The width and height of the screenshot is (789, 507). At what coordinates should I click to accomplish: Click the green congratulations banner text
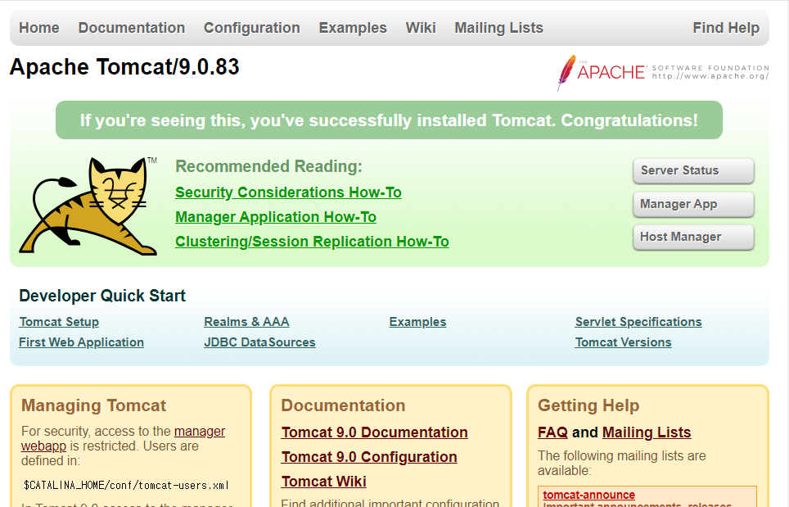tap(389, 120)
